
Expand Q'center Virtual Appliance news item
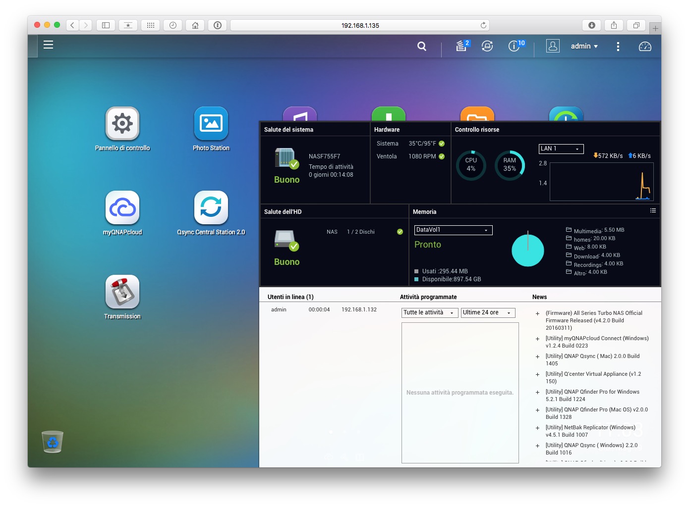pos(537,374)
